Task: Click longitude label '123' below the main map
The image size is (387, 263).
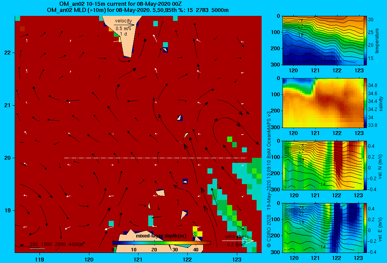Action: click(237, 260)
